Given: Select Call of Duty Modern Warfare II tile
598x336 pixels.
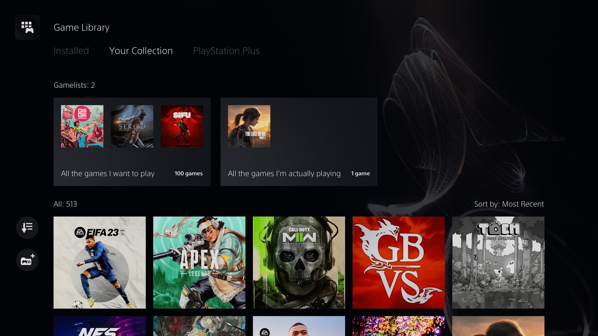Looking at the screenshot, I should pyautogui.click(x=299, y=262).
